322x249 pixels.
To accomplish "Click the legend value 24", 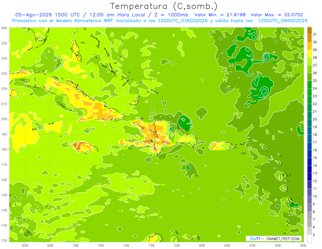I will pyautogui.click(x=315, y=88).
